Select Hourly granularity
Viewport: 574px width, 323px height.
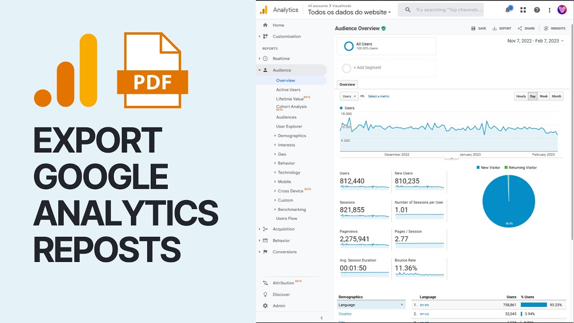[x=521, y=96]
